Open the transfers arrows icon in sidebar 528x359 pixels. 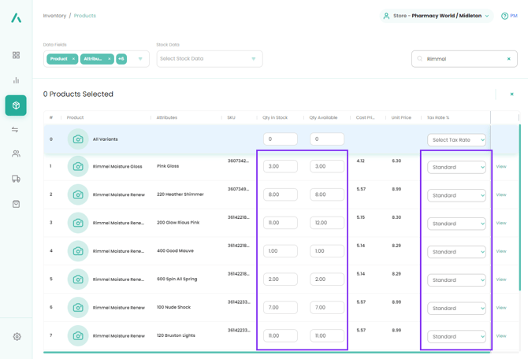pyautogui.click(x=16, y=130)
